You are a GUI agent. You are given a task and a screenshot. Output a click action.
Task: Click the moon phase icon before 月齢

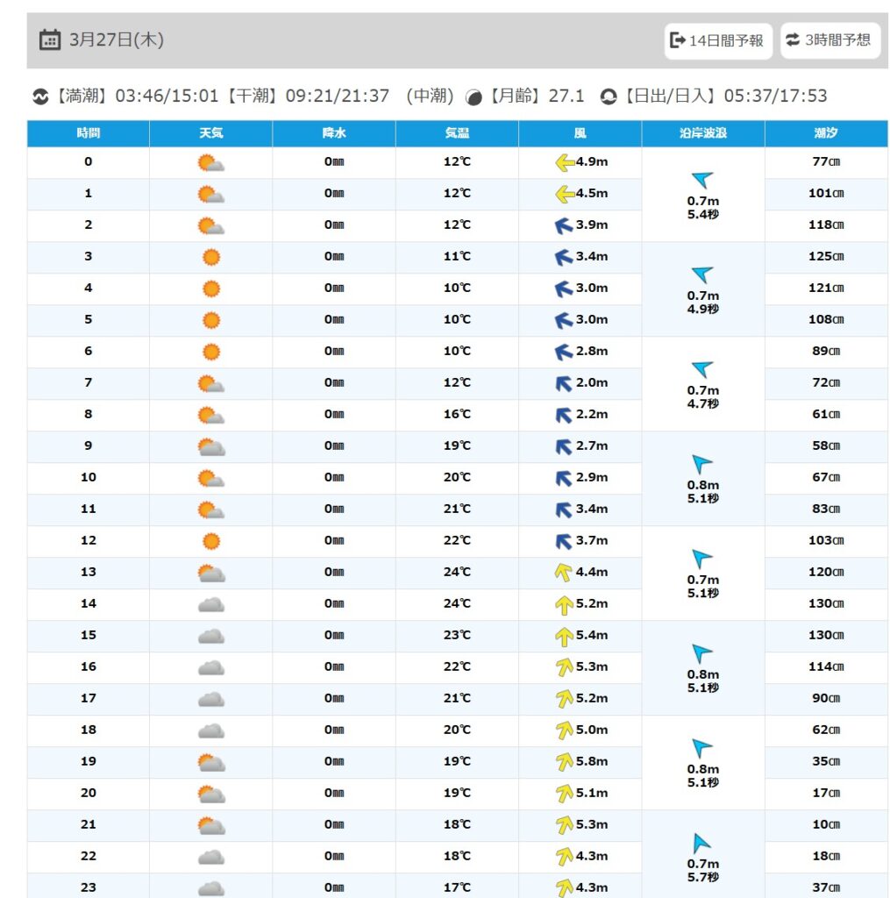tap(473, 97)
